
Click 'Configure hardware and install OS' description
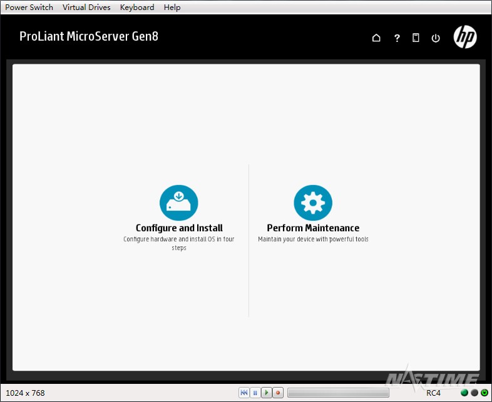pyautogui.click(x=179, y=243)
